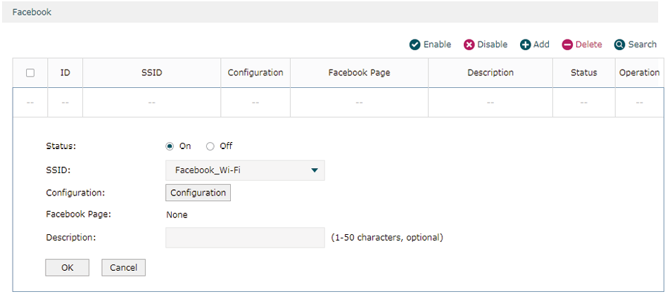
Task: Click the SSID column header
Action: click(x=152, y=73)
